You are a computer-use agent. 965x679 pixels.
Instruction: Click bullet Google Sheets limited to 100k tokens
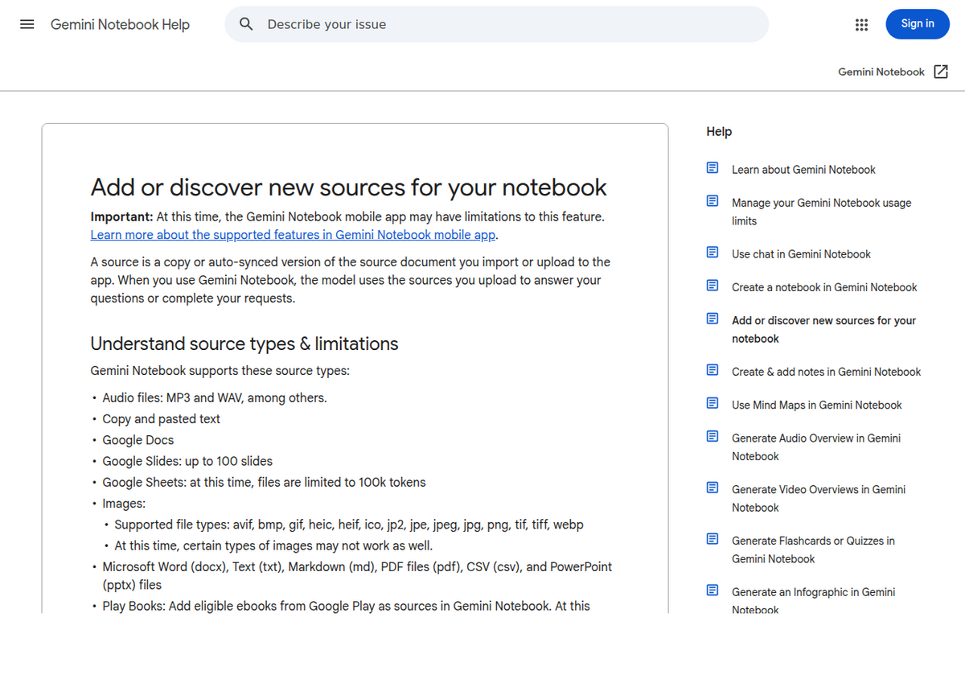point(264,482)
